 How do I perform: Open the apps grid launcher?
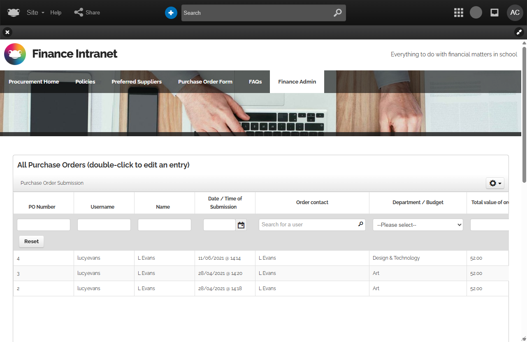[458, 13]
